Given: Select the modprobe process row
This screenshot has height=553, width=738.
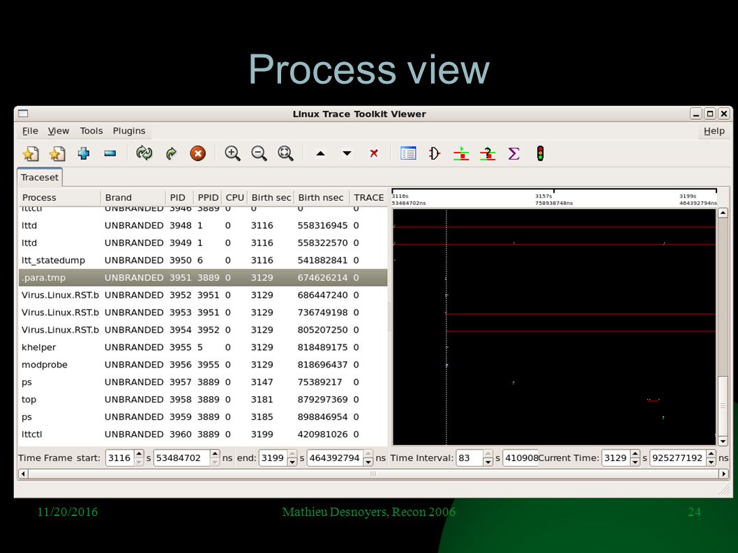Looking at the screenshot, I should coord(203,365).
